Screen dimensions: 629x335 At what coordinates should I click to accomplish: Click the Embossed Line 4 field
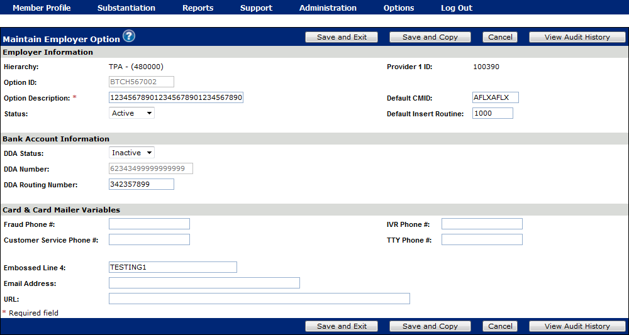coord(173,267)
